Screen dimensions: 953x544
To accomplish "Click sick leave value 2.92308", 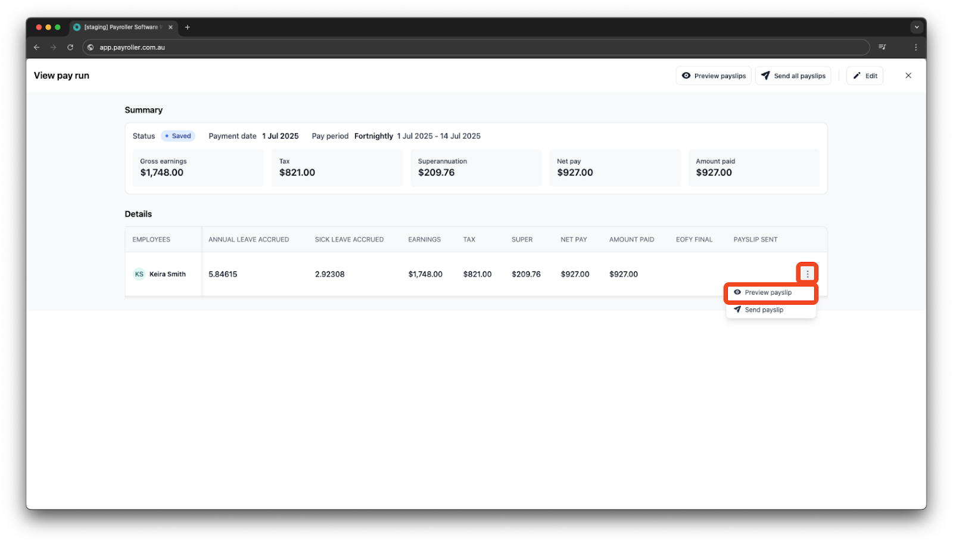I will 330,274.
